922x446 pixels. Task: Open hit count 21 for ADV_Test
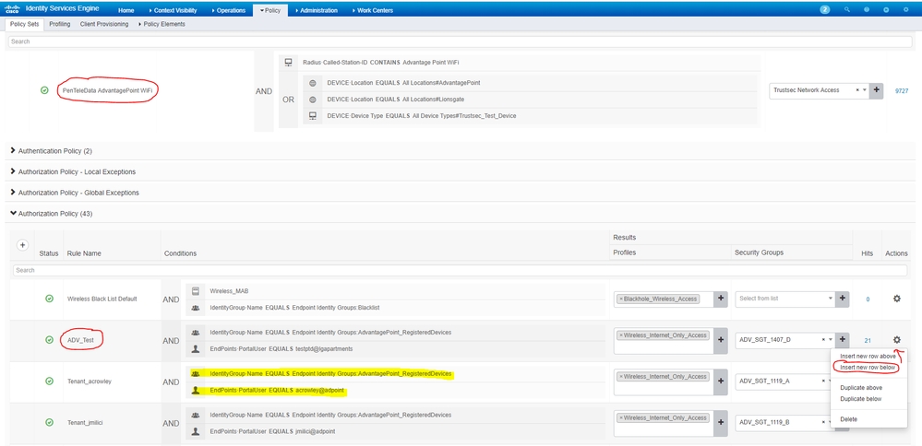[x=868, y=340]
